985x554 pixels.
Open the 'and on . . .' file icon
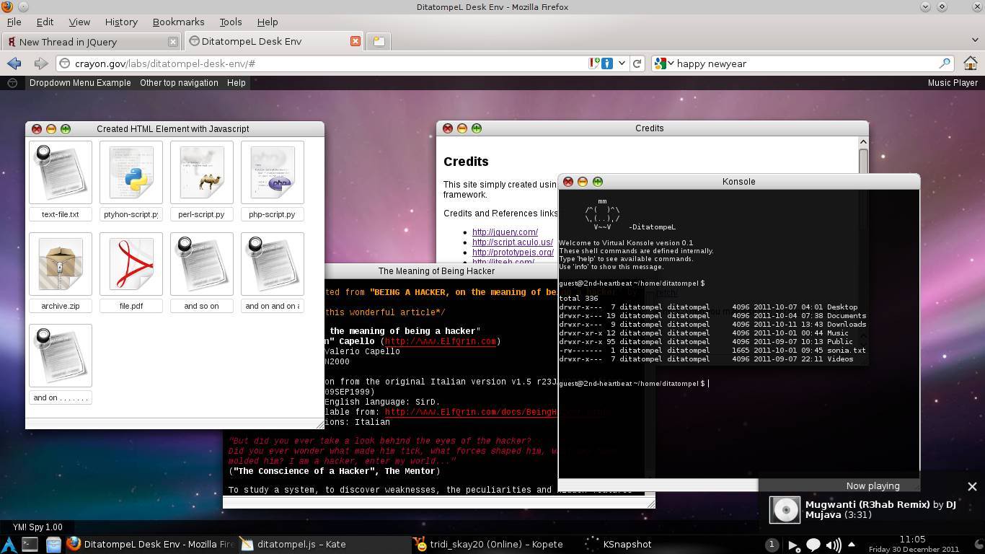[61, 356]
